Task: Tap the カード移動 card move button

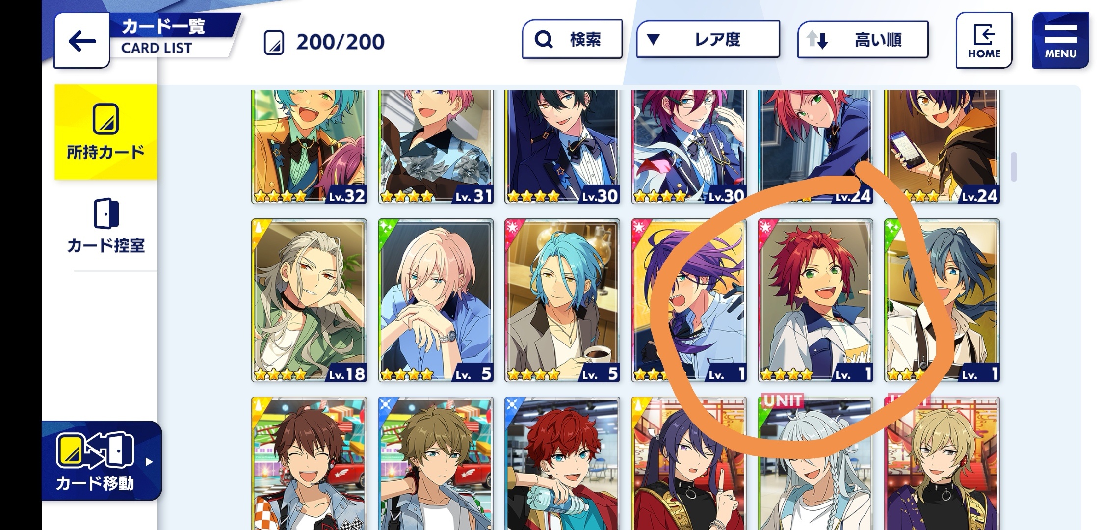Action: coord(101,461)
